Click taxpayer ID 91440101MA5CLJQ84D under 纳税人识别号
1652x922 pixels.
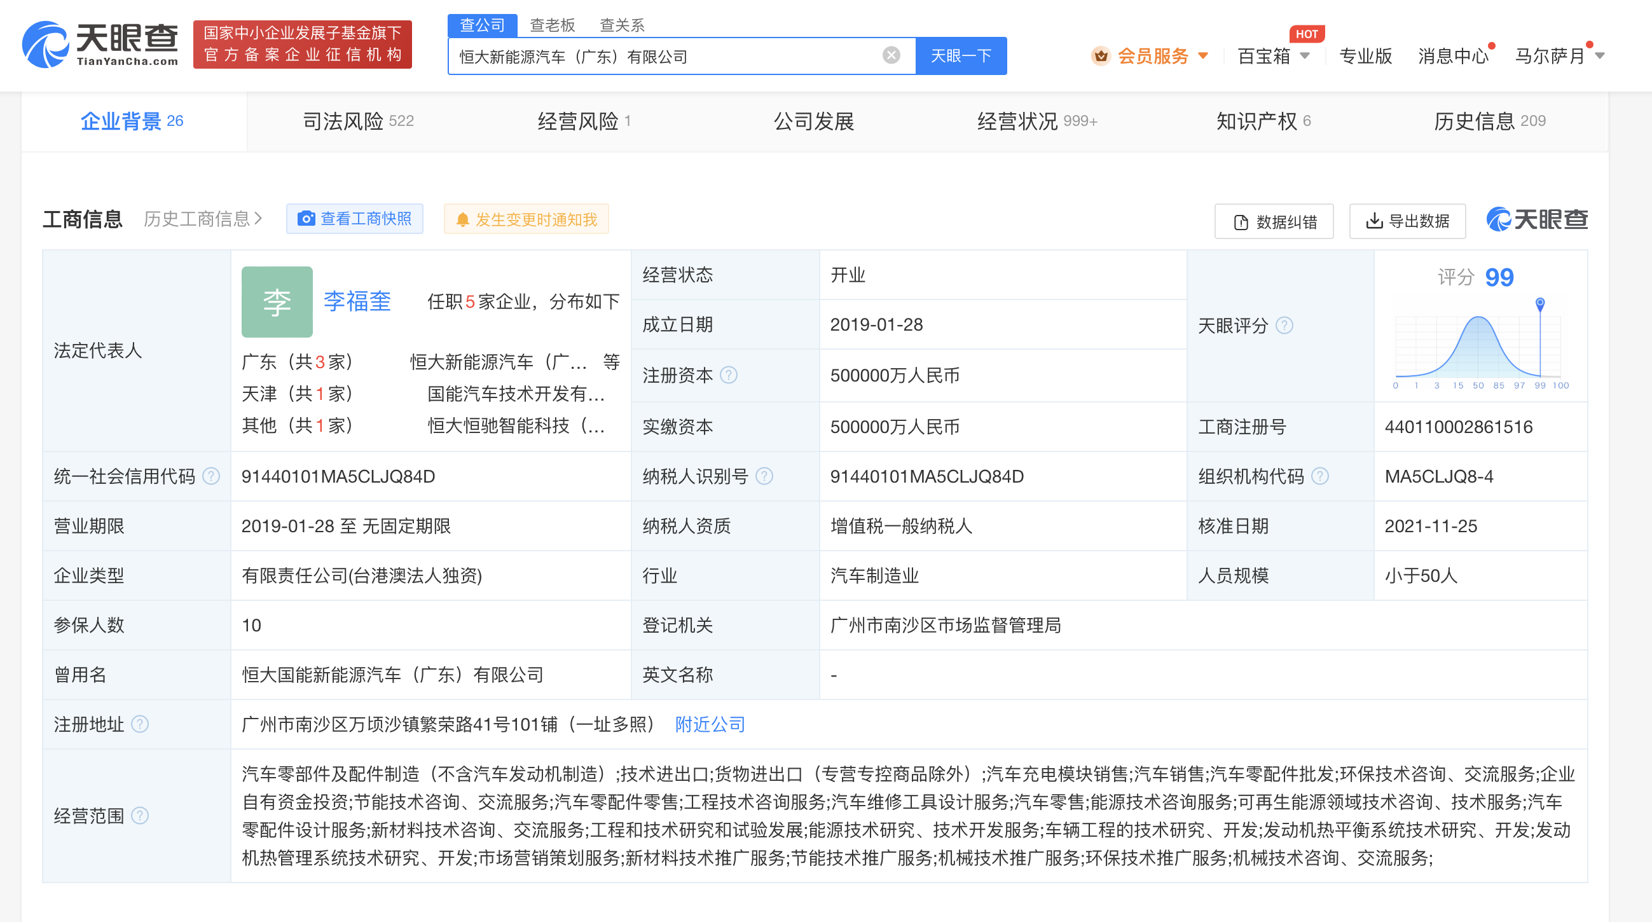pyautogui.click(x=926, y=476)
